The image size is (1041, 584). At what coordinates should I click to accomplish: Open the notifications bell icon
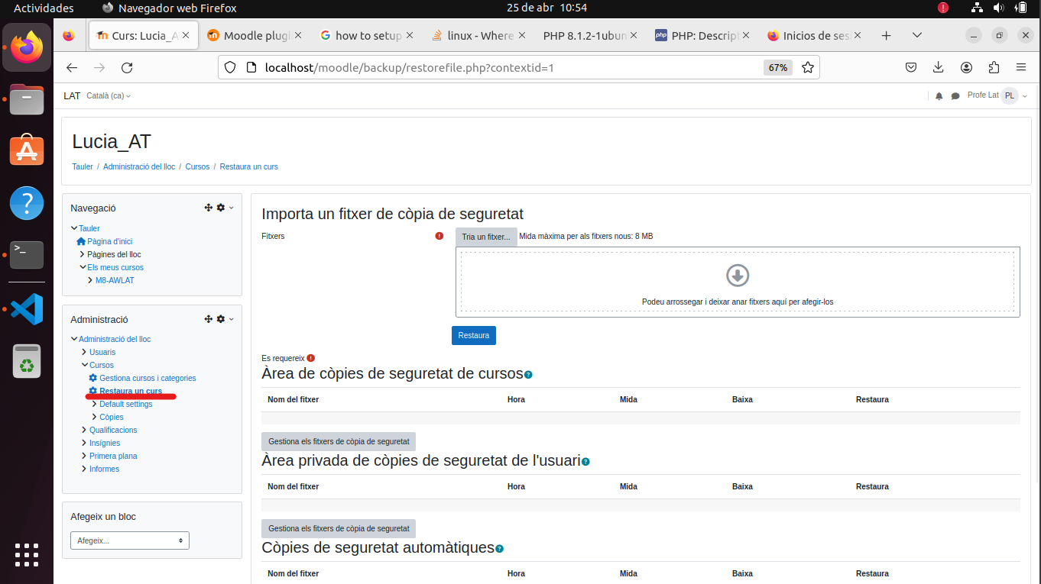pyautogui.click(x=939, y=95)
